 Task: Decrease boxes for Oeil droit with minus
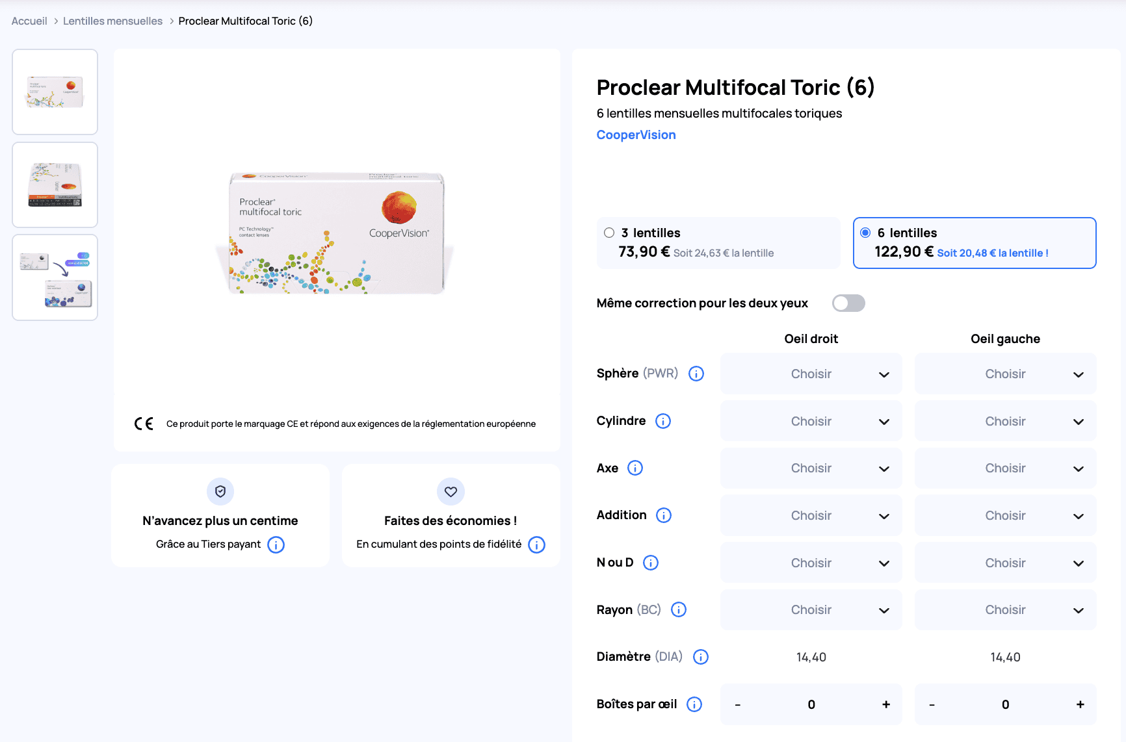coord(738,704)
